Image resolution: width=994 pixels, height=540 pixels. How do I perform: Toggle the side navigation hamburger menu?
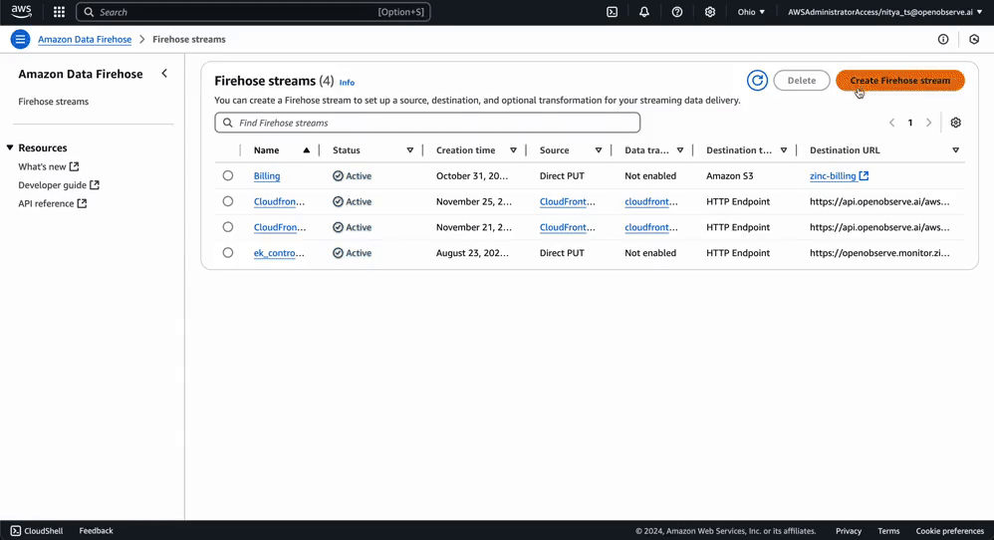pyautogui.click(x=20, y=39)
